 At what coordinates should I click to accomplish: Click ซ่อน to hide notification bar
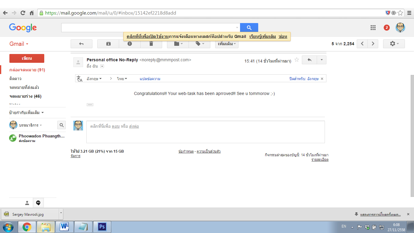[x=283, y=36]
